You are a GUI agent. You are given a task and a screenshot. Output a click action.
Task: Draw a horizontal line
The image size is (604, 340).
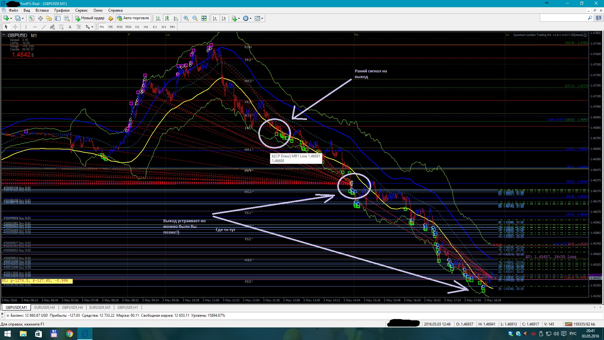[x=35, y=27]
